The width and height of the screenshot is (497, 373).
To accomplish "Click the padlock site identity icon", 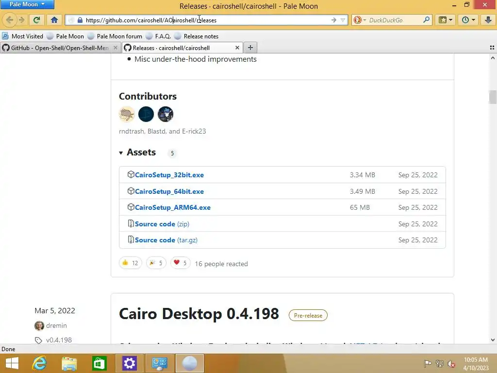I will pyautogui.click(x=80, y=20).
